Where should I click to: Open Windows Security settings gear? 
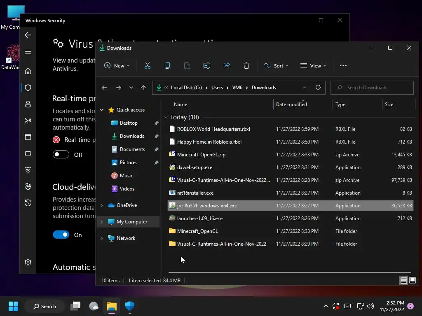point(28,262)
